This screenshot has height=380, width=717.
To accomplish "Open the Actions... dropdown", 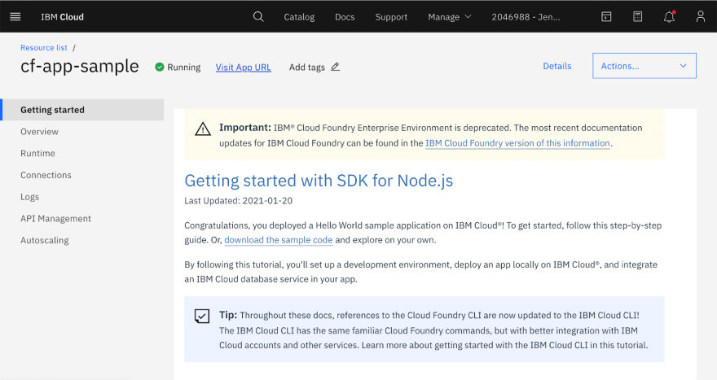I will click(x=644, y=66).
